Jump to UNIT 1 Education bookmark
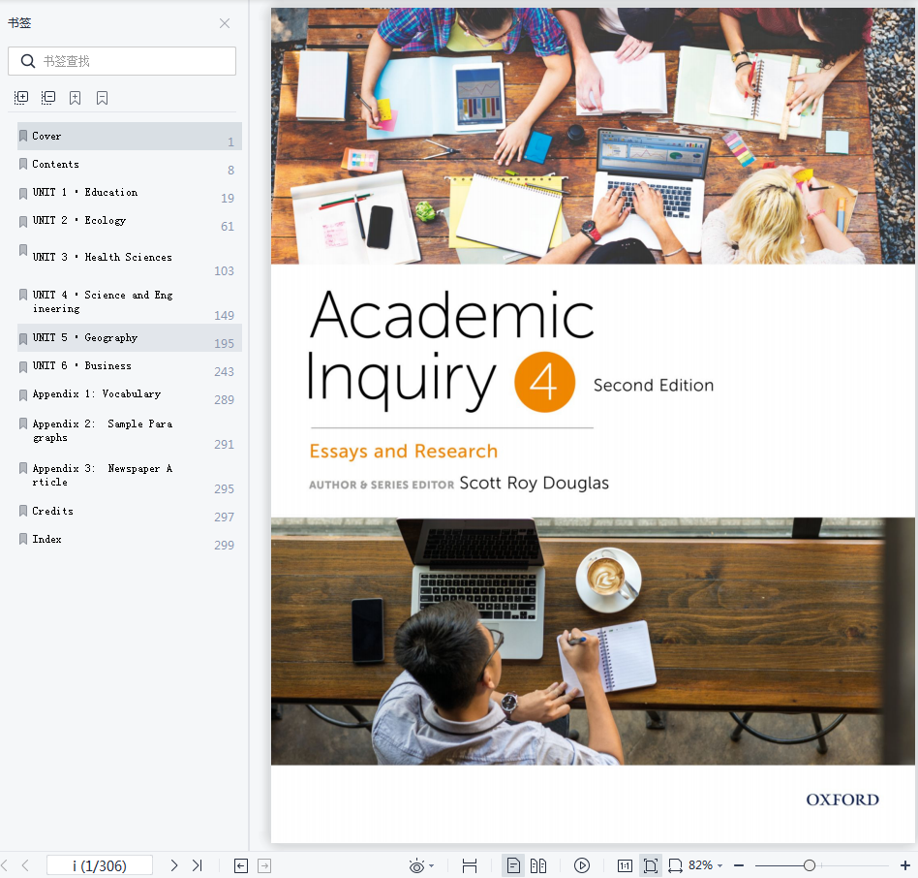The image size is (918, 878). (x=130, y=193)
